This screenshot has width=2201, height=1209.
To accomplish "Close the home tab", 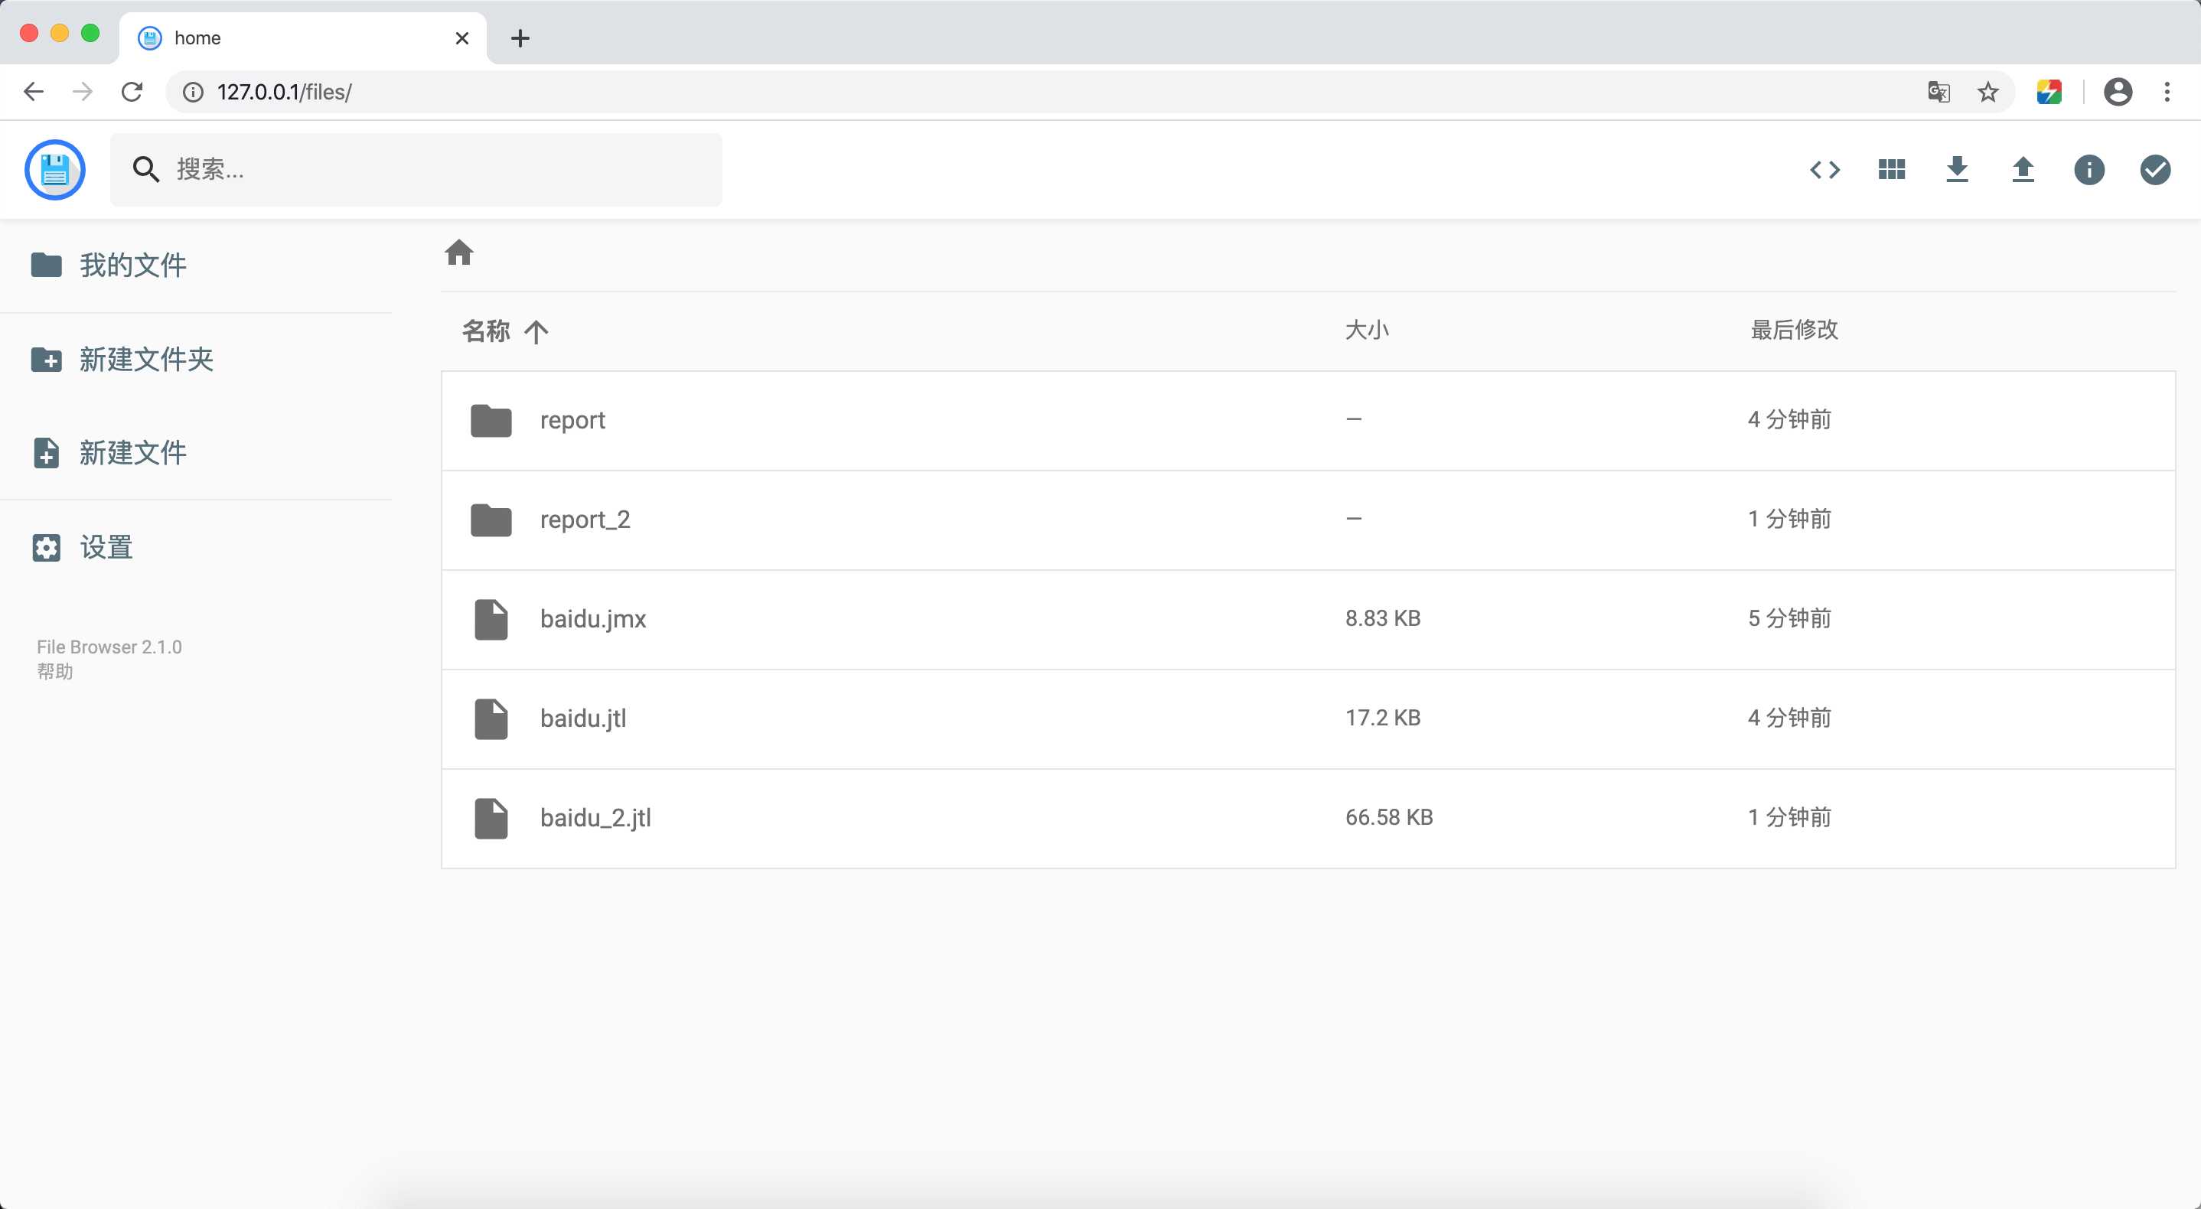I will click(x=462, y=37).
